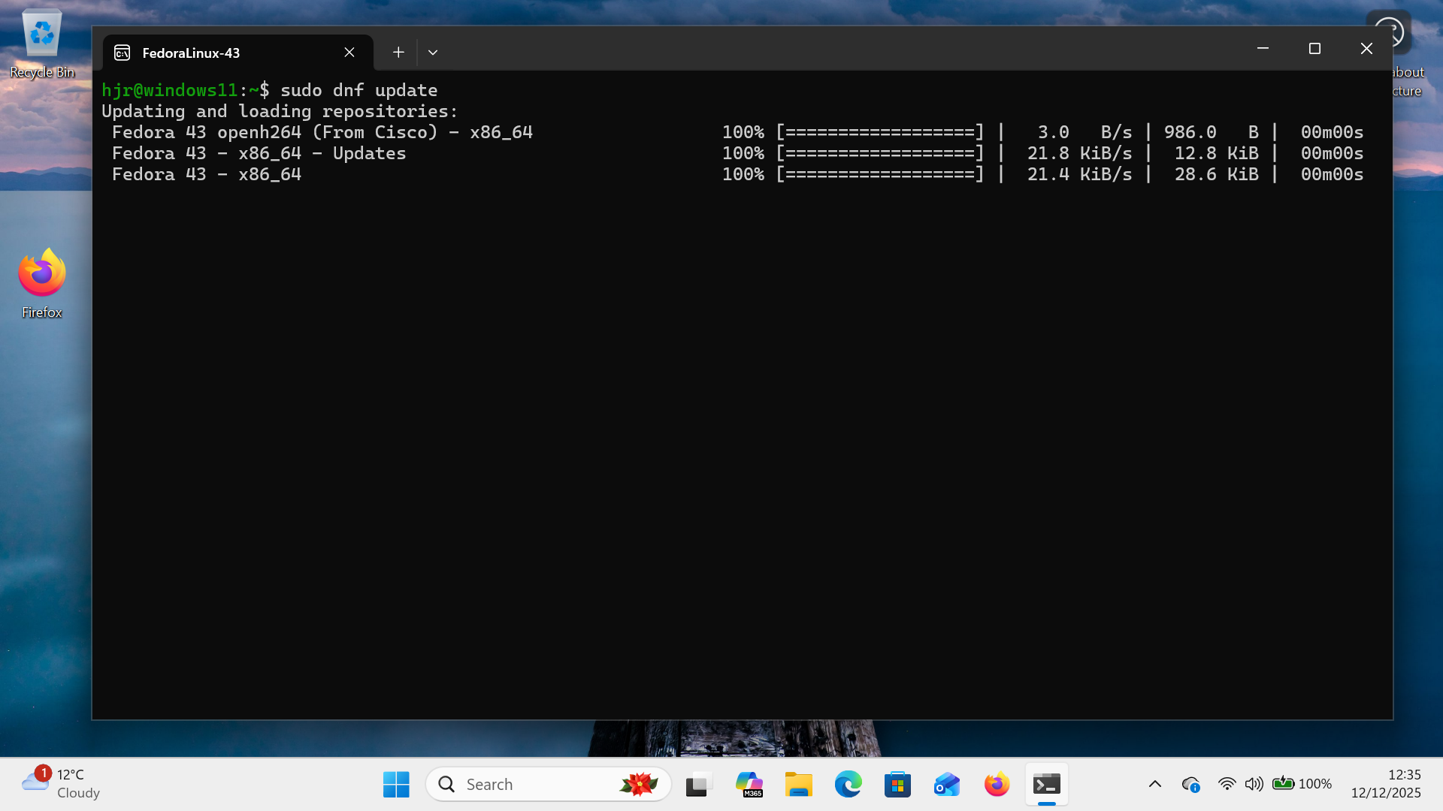This screenshot has height=811, width=1443.
Task: Expand the terminal profile dropdown chevron
Action: click(x=433, y=53)
